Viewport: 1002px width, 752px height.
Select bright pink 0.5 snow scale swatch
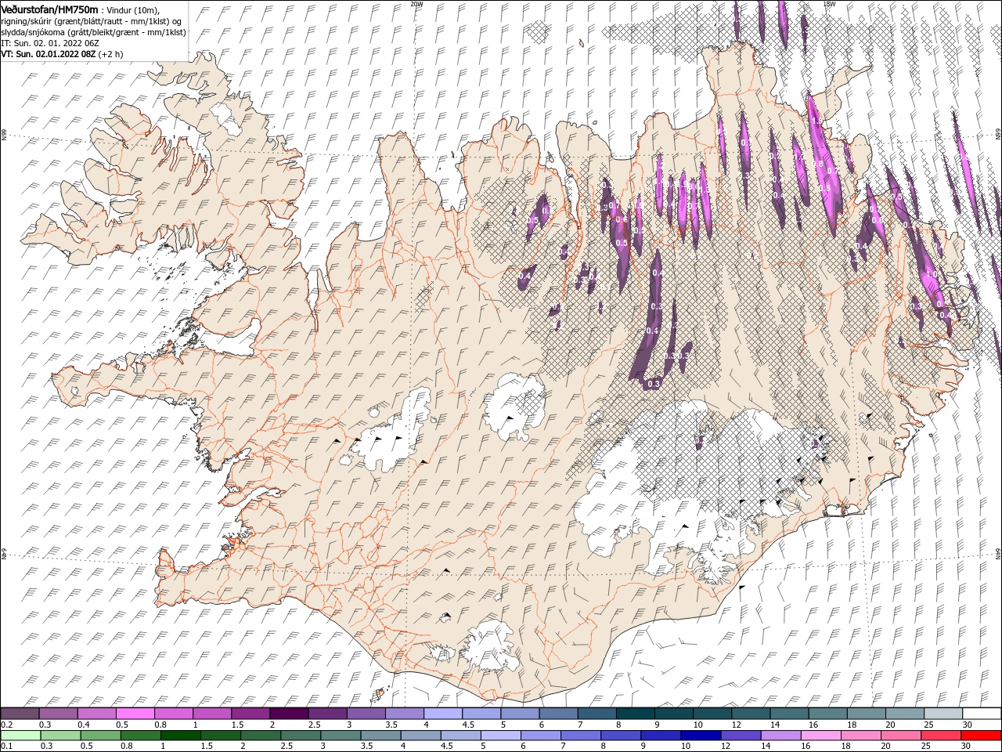(x=135, y=714)
